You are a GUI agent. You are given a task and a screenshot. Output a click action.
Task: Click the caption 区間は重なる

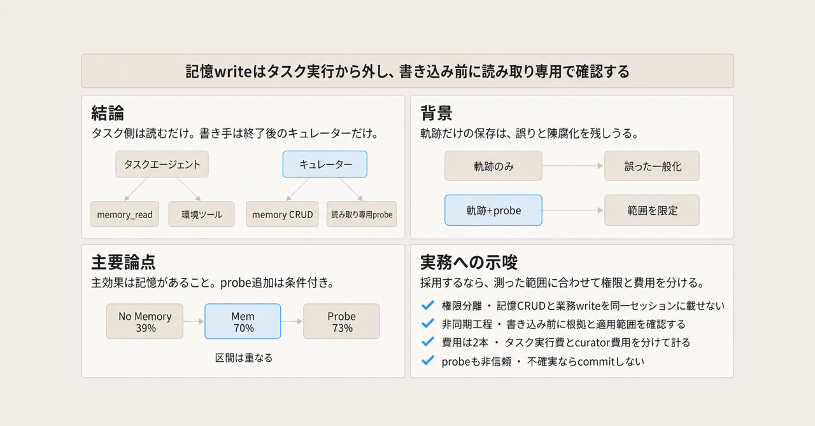[x=243, y=358]
